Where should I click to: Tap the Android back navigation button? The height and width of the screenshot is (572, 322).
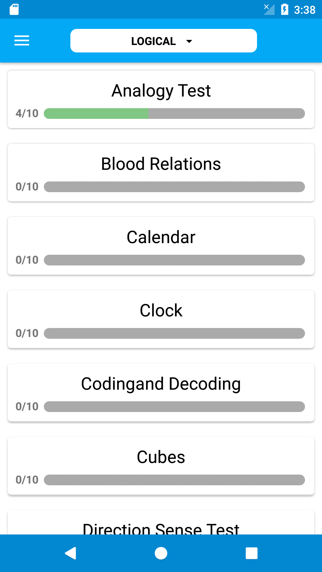click(71, 553)
